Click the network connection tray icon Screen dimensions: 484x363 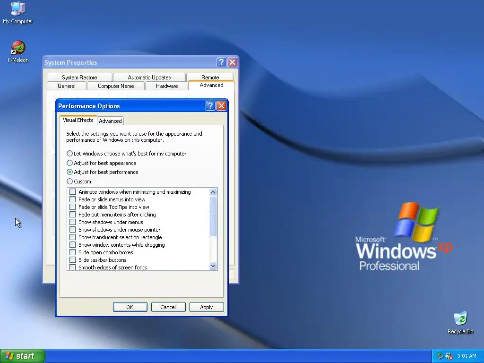(440, 356)
